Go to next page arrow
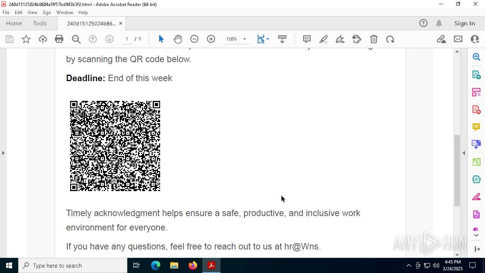Viewport: 485px width, 273px height. click(110, 39)
